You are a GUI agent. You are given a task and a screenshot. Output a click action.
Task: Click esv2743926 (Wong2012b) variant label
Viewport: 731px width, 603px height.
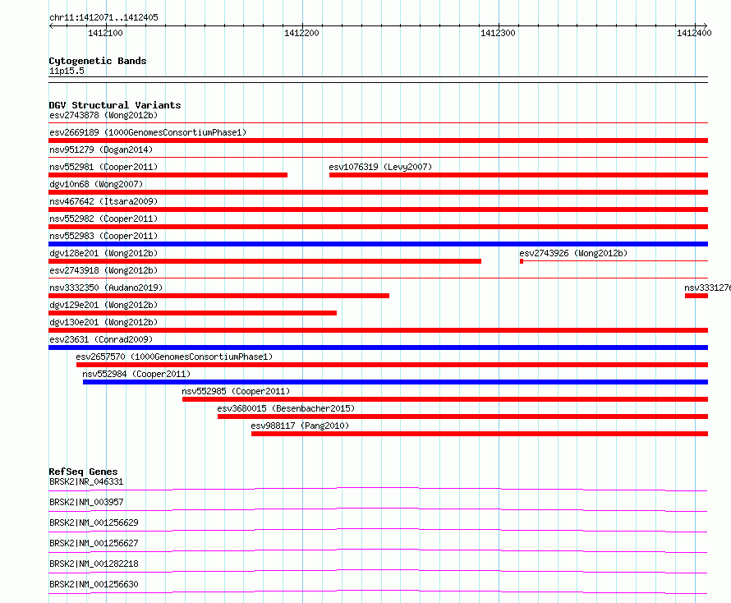coord(573,253)
